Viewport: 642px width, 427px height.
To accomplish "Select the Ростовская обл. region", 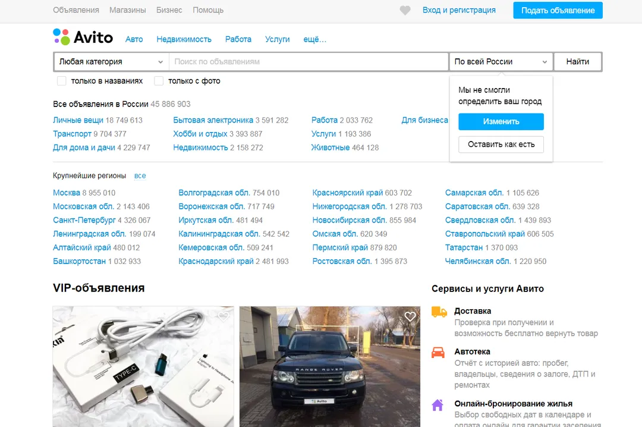I will 342,262.
